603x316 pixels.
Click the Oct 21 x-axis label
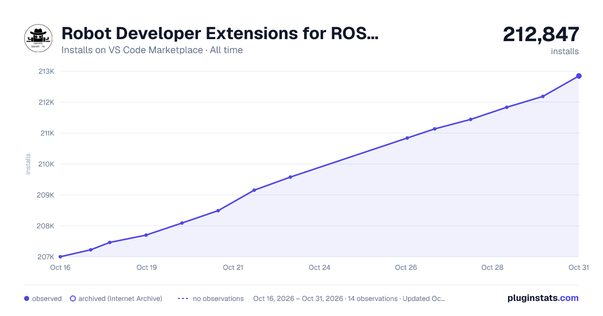(233, 267)
